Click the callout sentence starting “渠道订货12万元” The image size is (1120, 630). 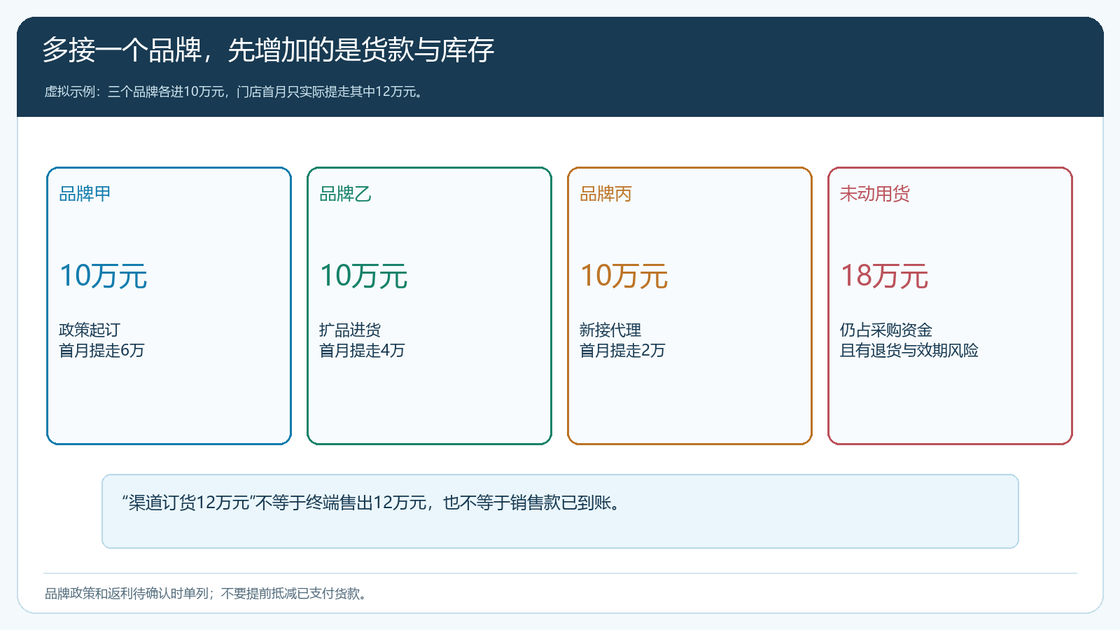372,503
